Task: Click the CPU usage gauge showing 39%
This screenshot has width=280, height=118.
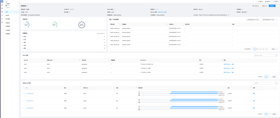Action: tap(26, 25)
